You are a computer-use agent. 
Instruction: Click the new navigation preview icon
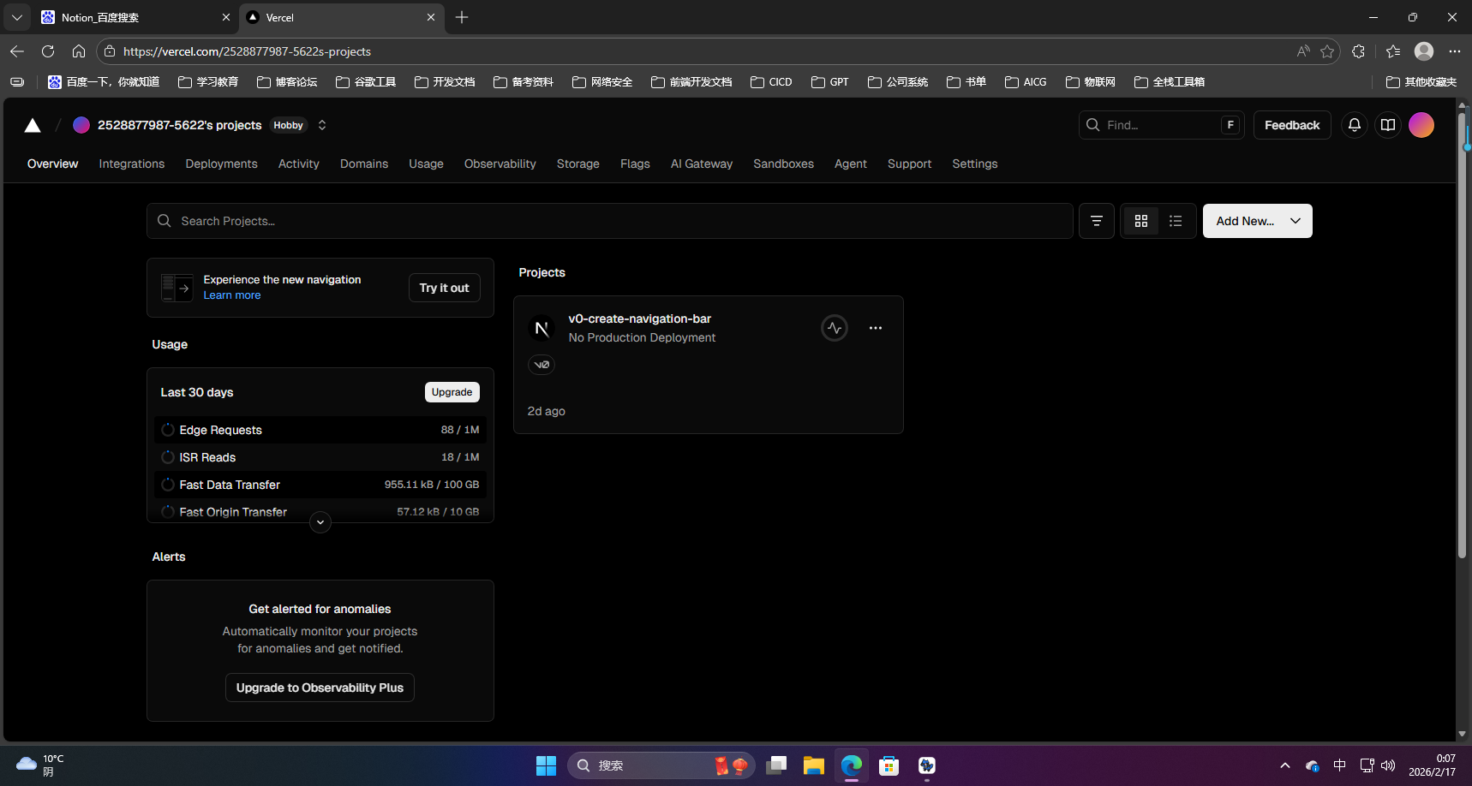(x=177, y=288)
